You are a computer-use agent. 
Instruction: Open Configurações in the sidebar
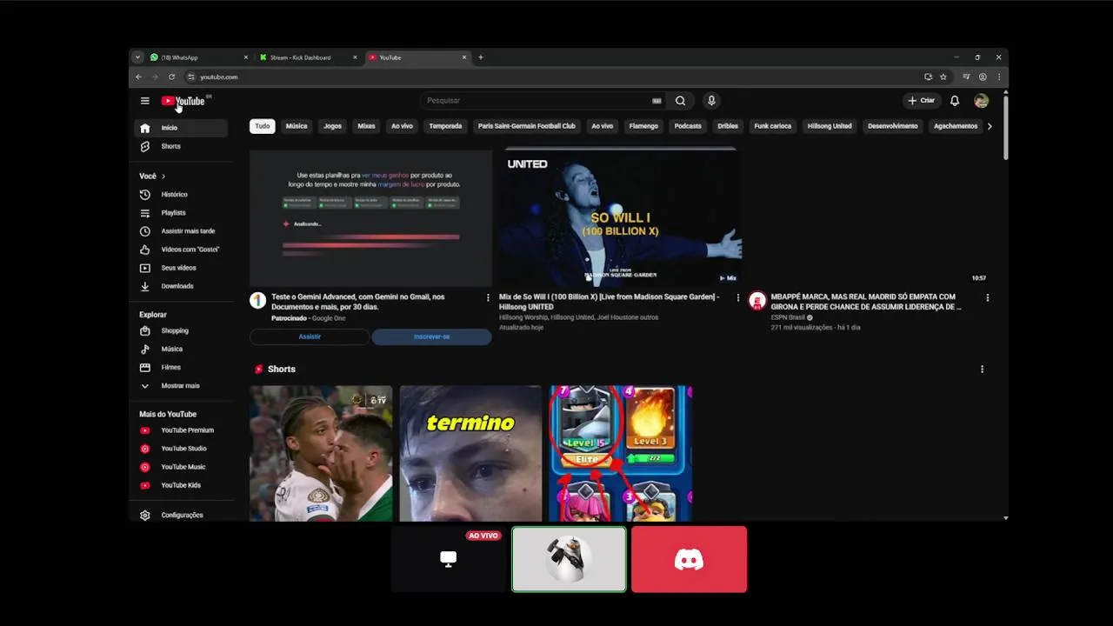(181, 515)
